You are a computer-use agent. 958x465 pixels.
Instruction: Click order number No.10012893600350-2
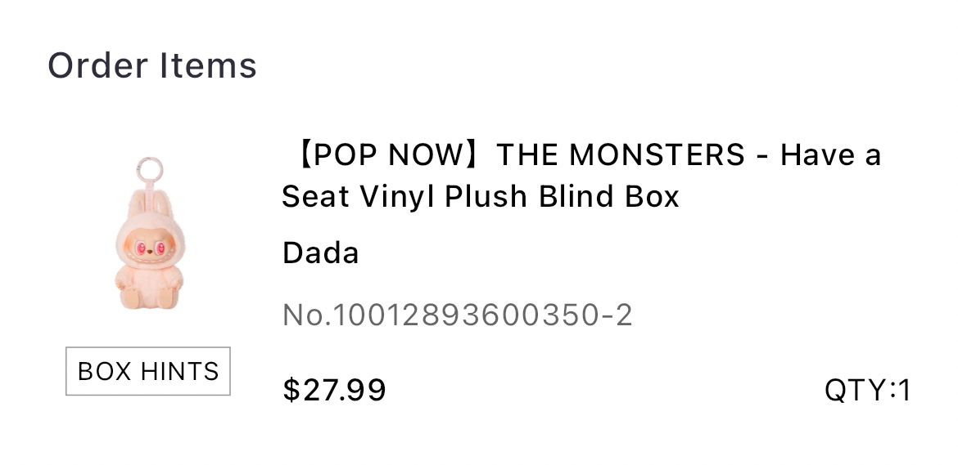click(457, 315)
